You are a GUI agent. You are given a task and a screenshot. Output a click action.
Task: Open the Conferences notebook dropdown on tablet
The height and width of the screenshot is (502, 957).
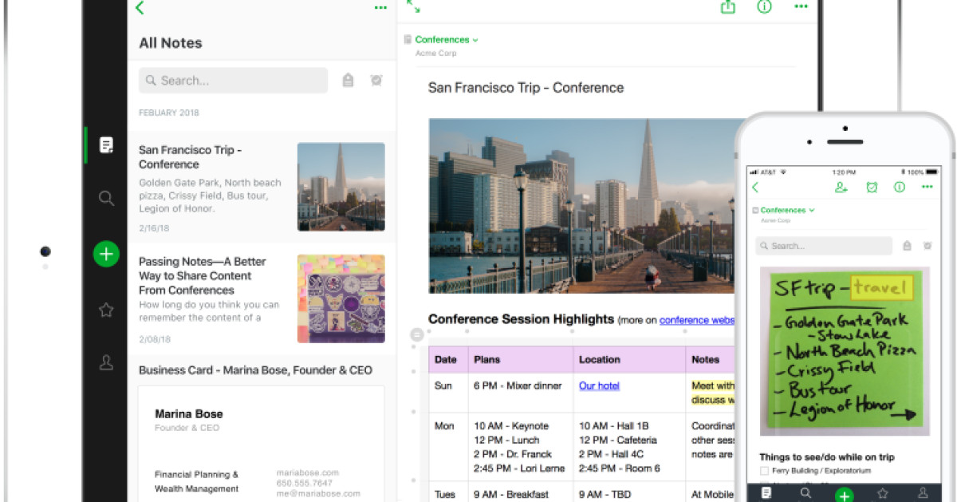point(447,40)
